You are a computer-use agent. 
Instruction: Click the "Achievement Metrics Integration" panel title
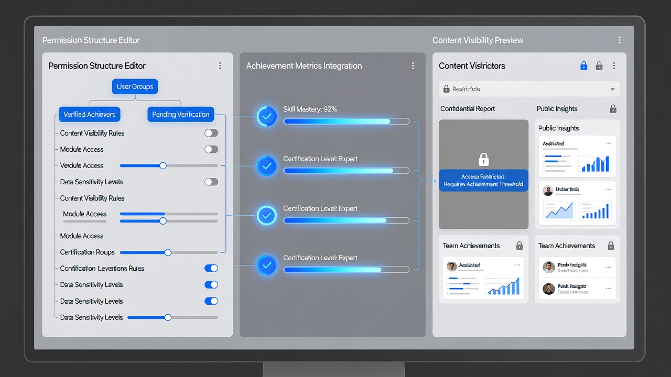304,66
